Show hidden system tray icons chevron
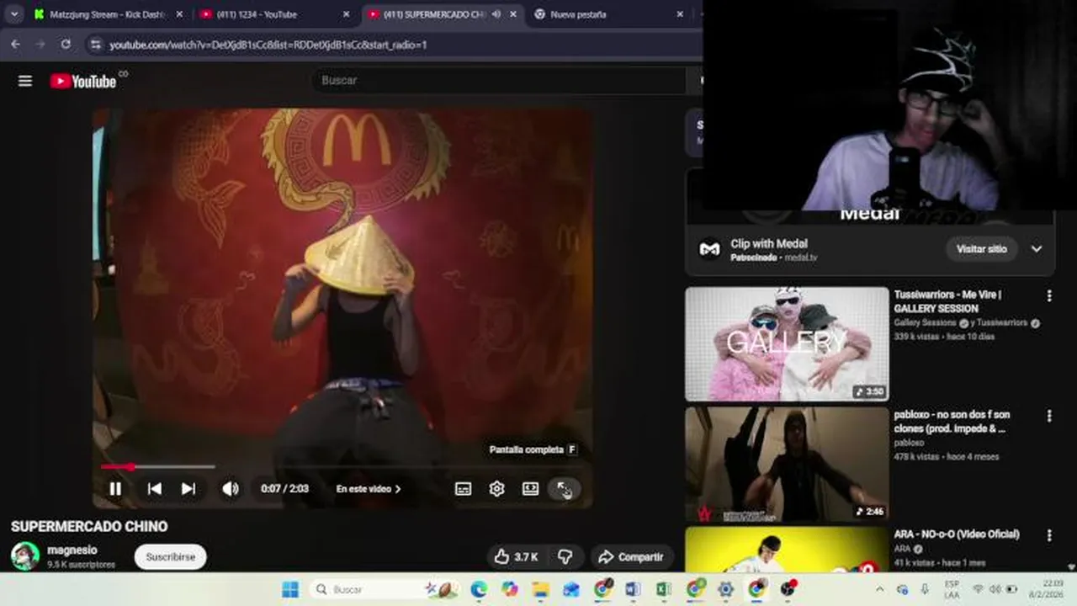 [x=880, y=589]
